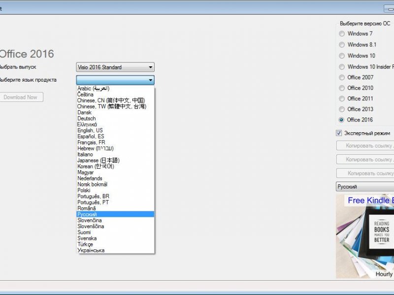The height and width of the screenshot is (295, 394).
Task: Choose Japanese from the language list
Action: pos(115,160)
